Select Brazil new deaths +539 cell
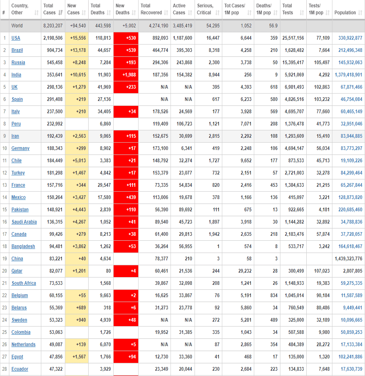 pyautogui.click(x=126, y=50)
